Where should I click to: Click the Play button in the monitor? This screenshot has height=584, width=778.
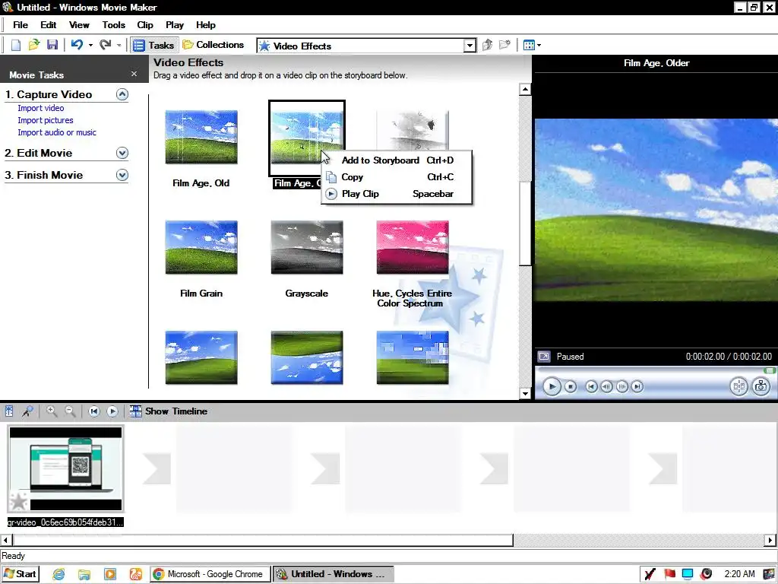tap(552, 386)
